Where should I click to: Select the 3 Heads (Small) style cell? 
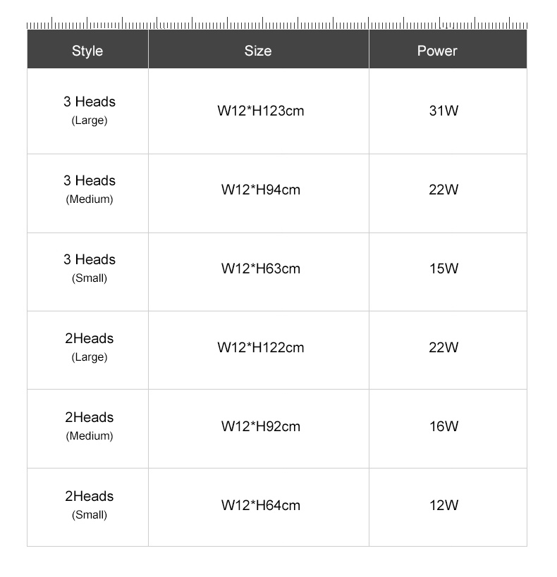tap(87, 272)
